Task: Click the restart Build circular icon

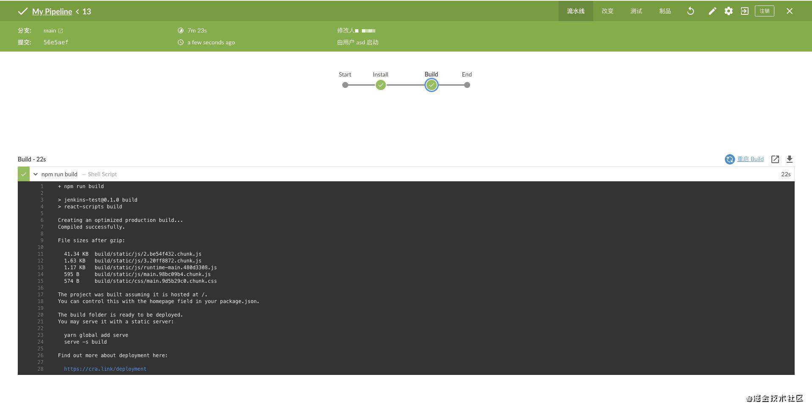Action: click(729, 159)
